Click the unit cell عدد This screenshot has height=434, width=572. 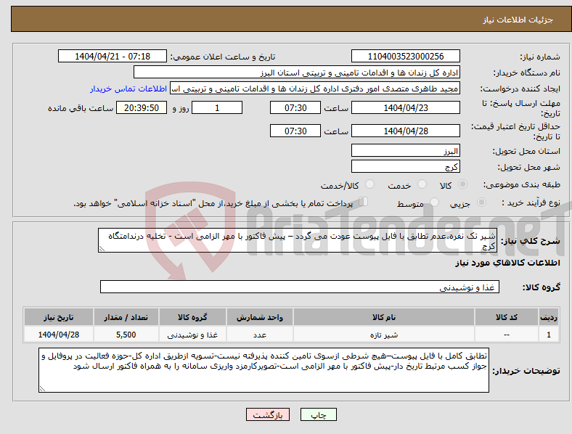click(x=260, y=335)
